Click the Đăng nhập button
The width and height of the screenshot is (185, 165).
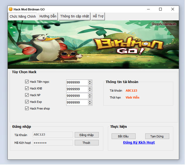point(86,135)
